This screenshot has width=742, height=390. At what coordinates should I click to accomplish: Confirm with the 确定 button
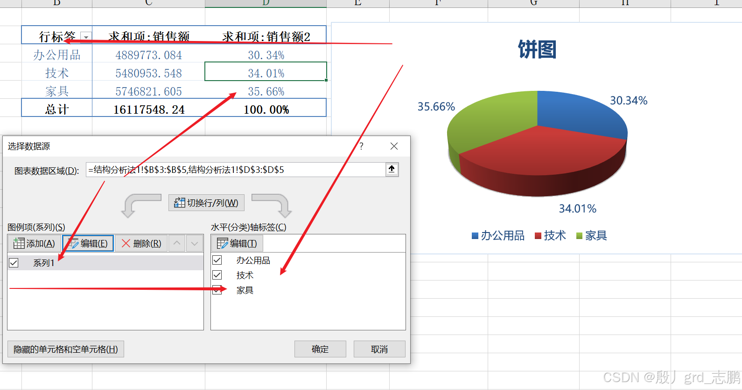pyautogui.click(x=320, y=349)
